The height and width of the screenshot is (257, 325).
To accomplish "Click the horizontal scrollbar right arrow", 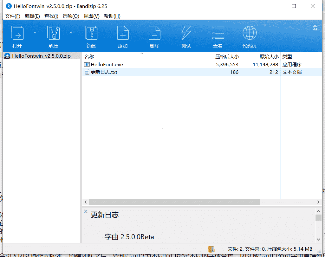I will coord(318,202).
